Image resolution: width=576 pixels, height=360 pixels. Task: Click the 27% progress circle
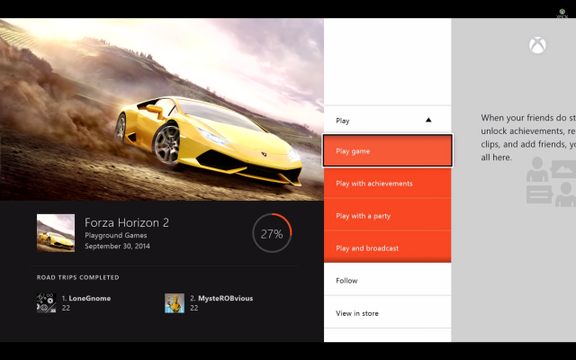(x=272, y=233)
